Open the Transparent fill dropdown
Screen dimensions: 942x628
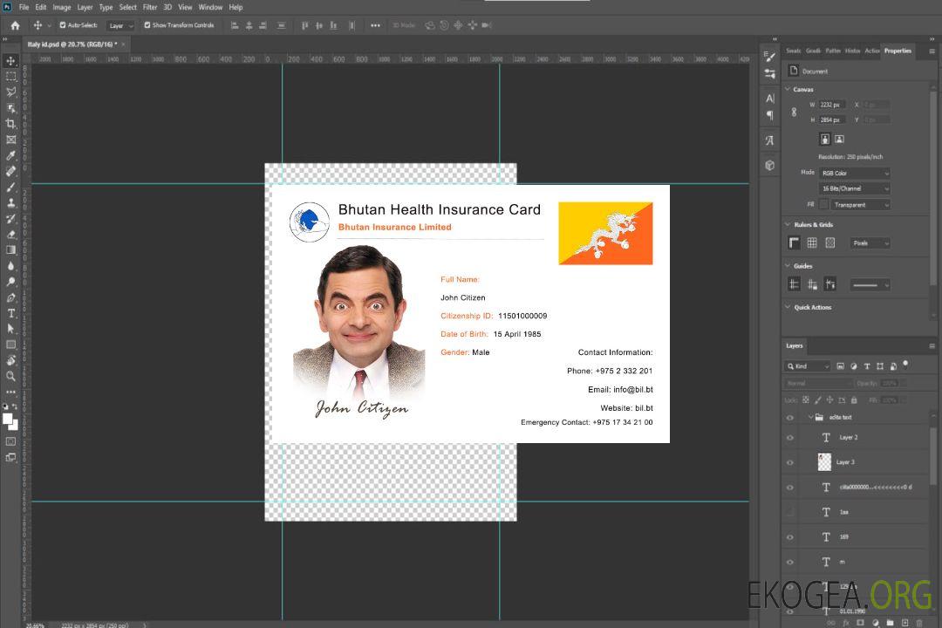point(860,205)
